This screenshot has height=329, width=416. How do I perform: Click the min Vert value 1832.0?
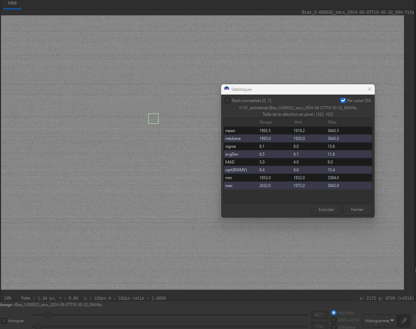coord(299,178)
